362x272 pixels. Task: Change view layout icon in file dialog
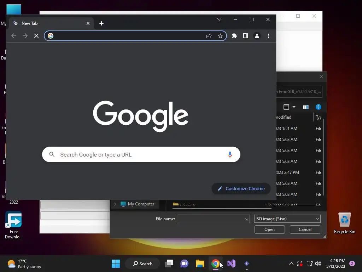click(x=286, y=107)
